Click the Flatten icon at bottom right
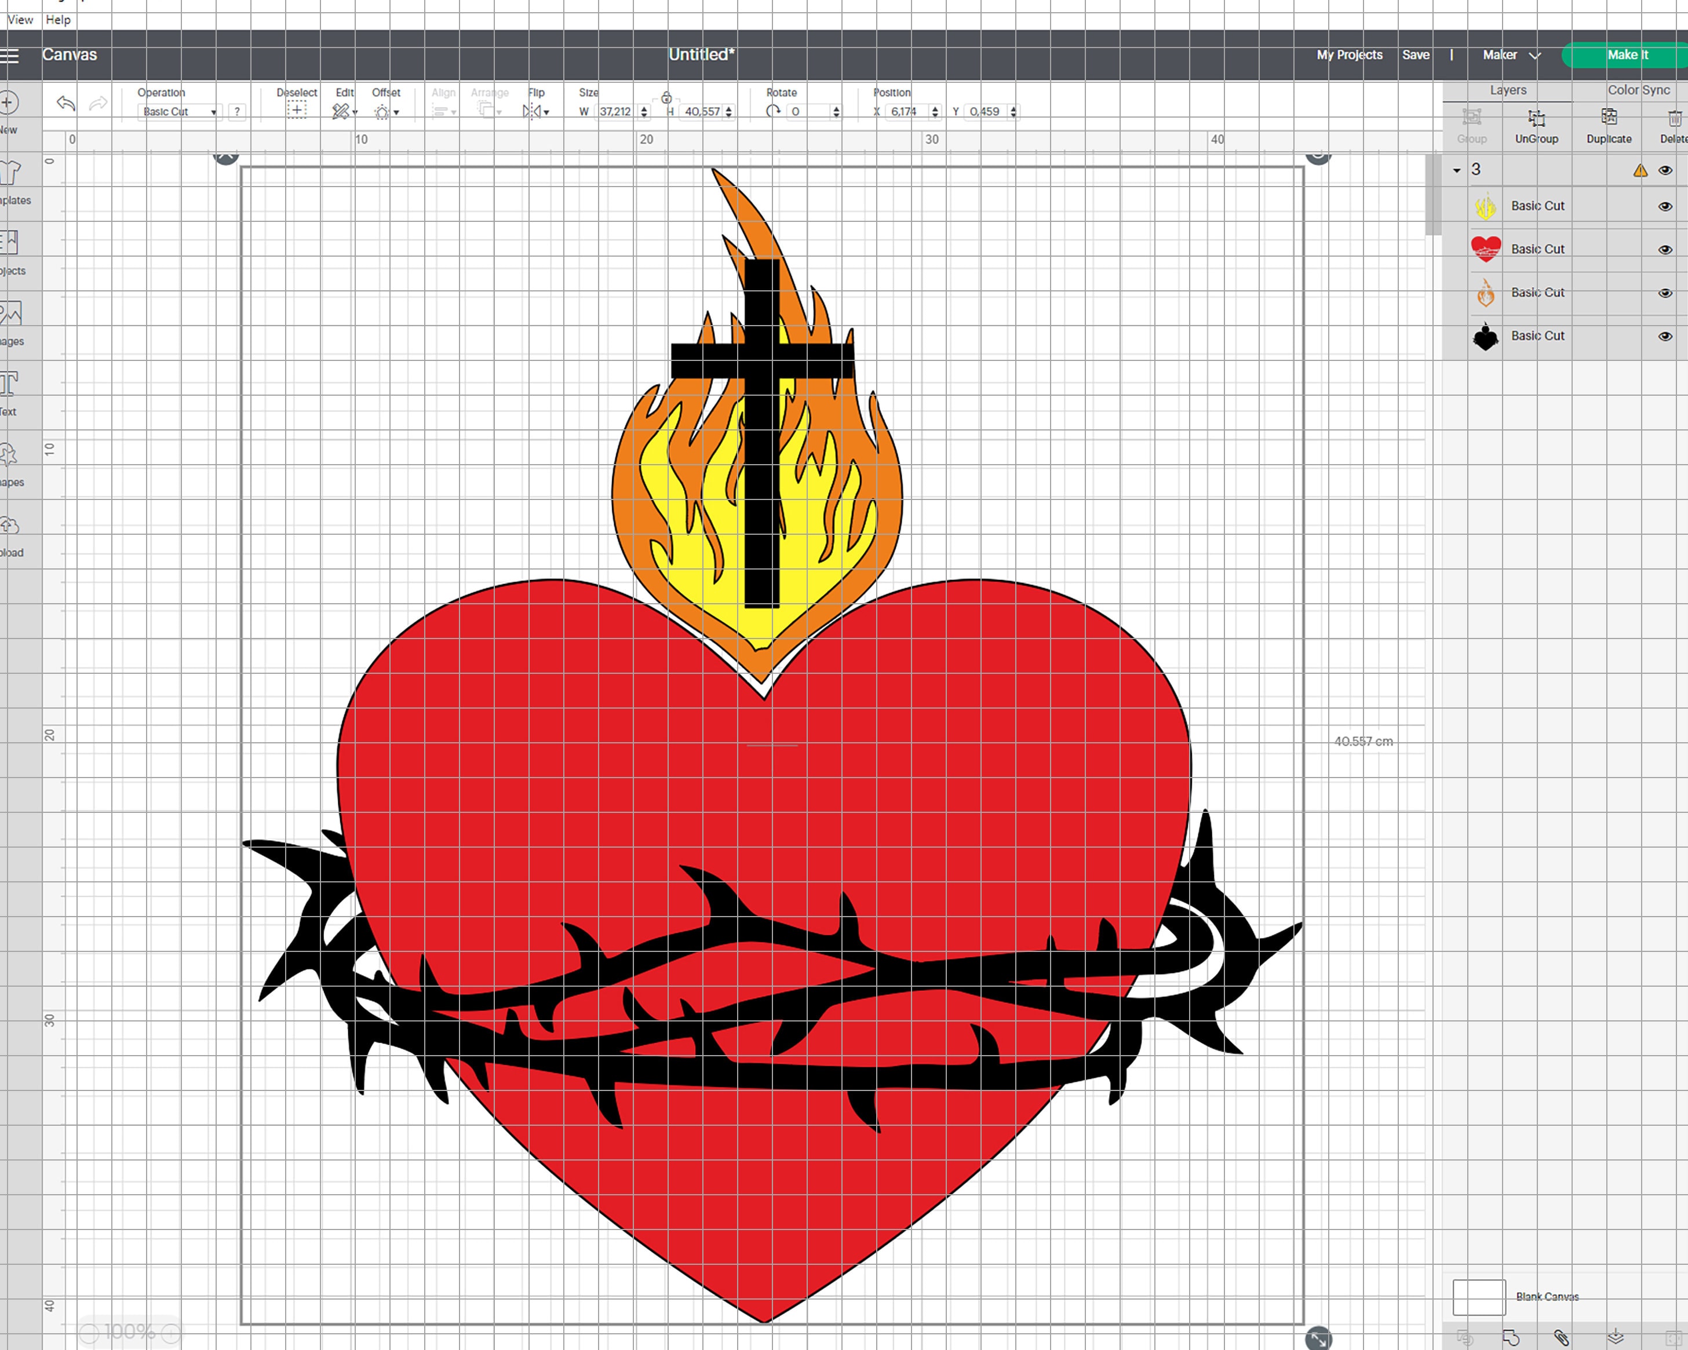Viewport: 1688px width, 1350px height. tap(1615, 1338)
